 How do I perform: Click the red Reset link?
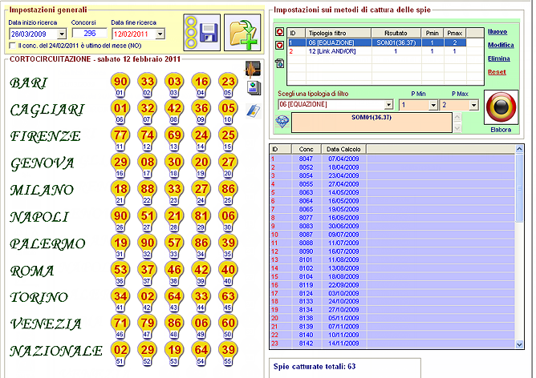tap(497, 72)
